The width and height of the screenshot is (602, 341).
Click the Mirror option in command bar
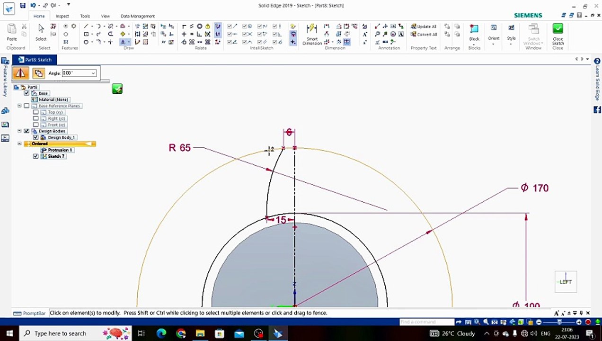[x=20, y=73]
